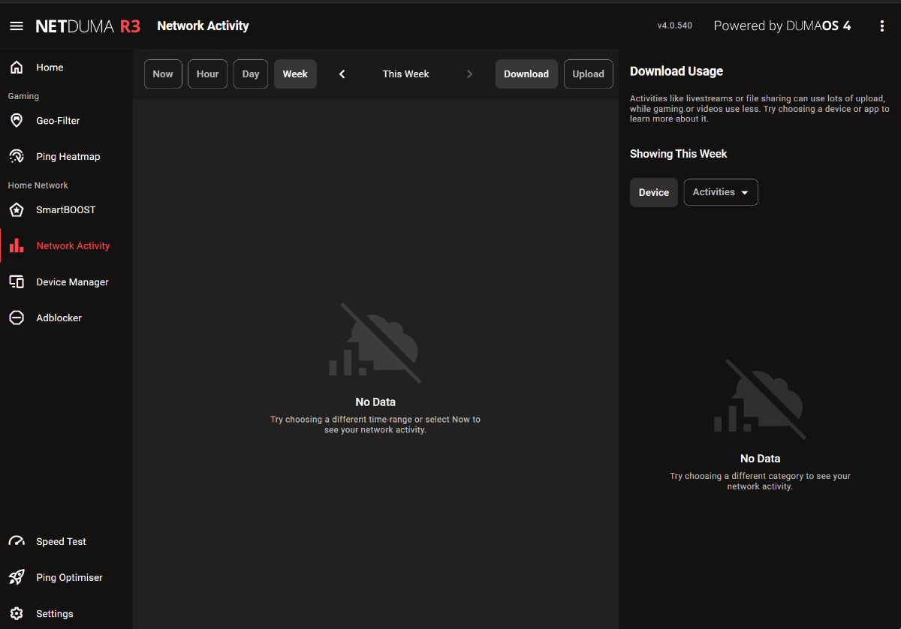The height and width of the screenshot is (629, 901).
Task: Go to next week with right chevron
Action: click(470, 74)
